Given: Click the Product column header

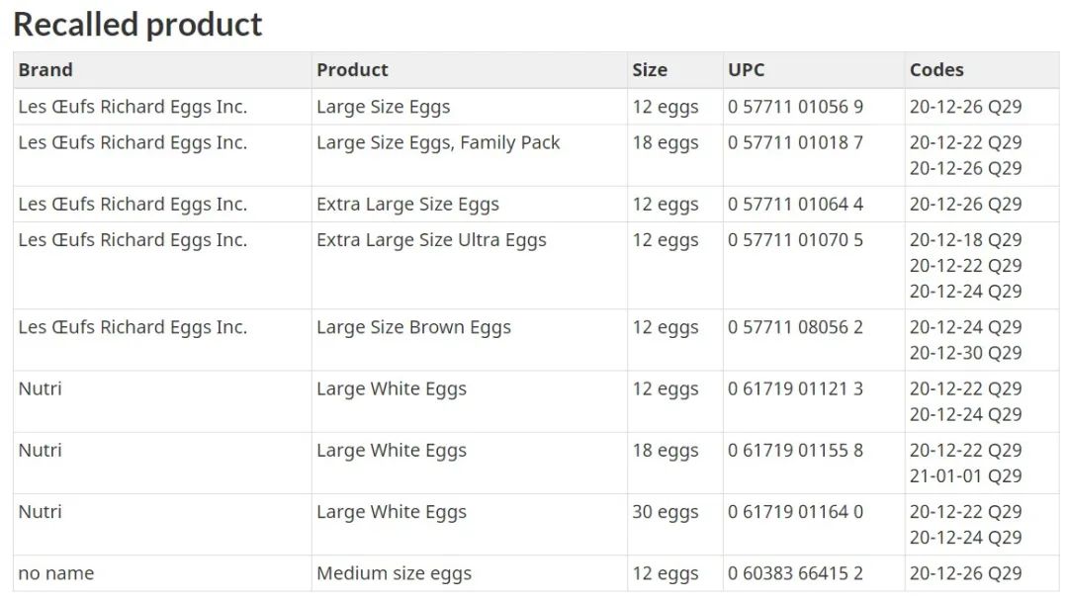Looking at the screenshot, I should point(352,70).
